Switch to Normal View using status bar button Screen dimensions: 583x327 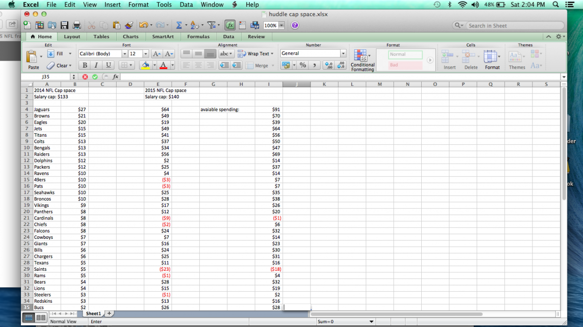pos(29,318)
